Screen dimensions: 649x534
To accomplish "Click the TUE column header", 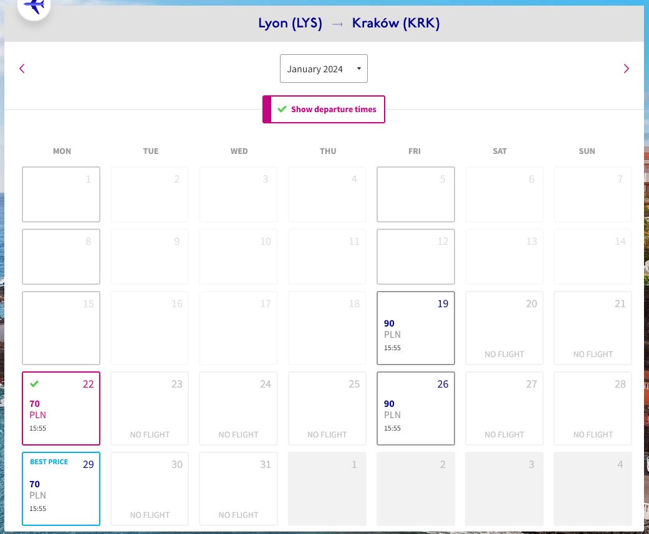I will 151,151.
